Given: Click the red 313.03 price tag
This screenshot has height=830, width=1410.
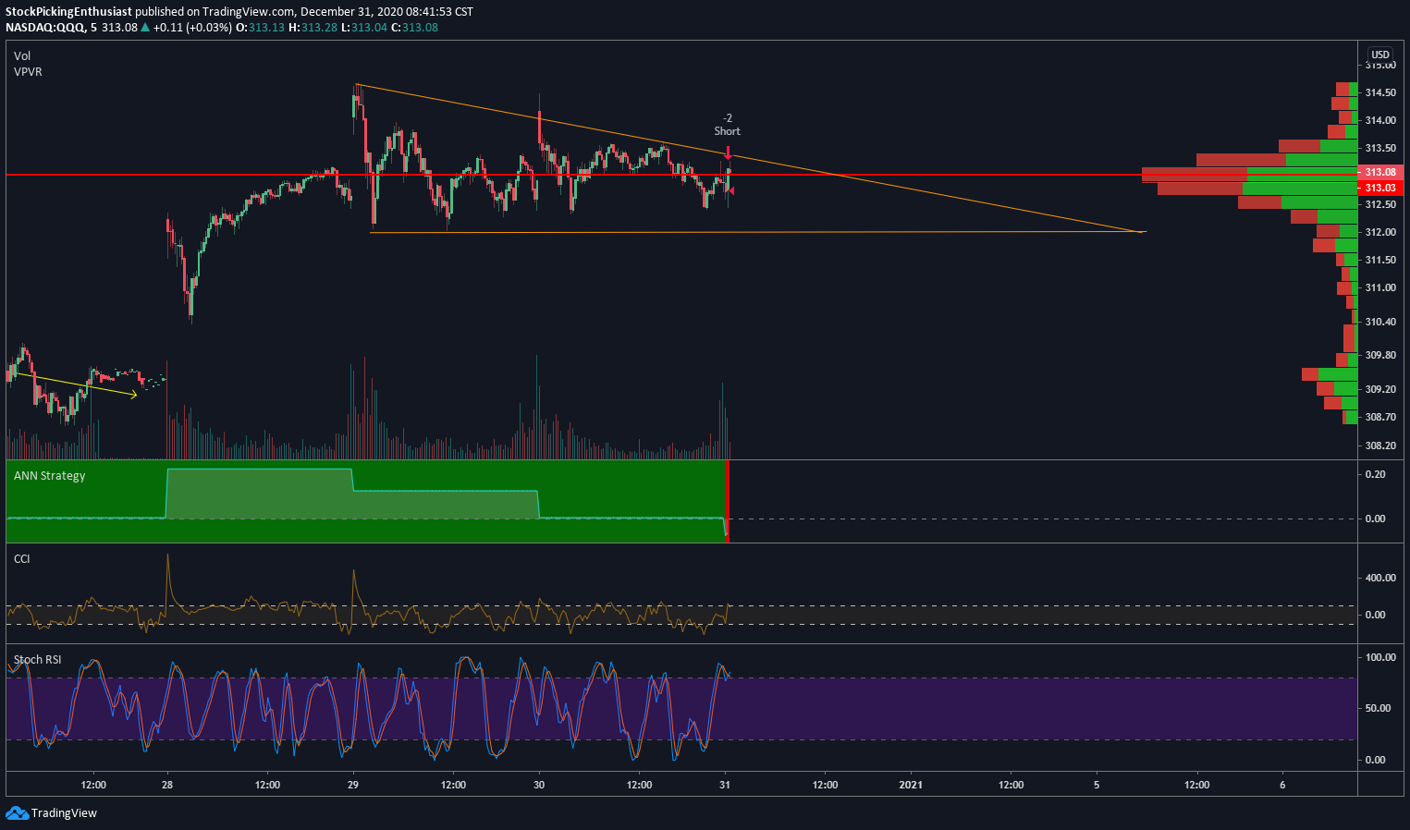Looking at the screenshot, I should pyautogui.click(x=1380, y=188).
